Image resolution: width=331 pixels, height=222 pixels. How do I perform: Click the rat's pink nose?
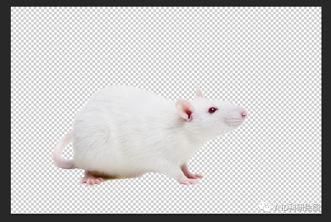point(244,114)
